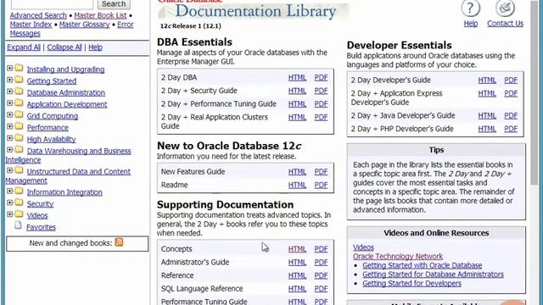
Task: Open the Master Glossary link
Action: pos(84,25)
